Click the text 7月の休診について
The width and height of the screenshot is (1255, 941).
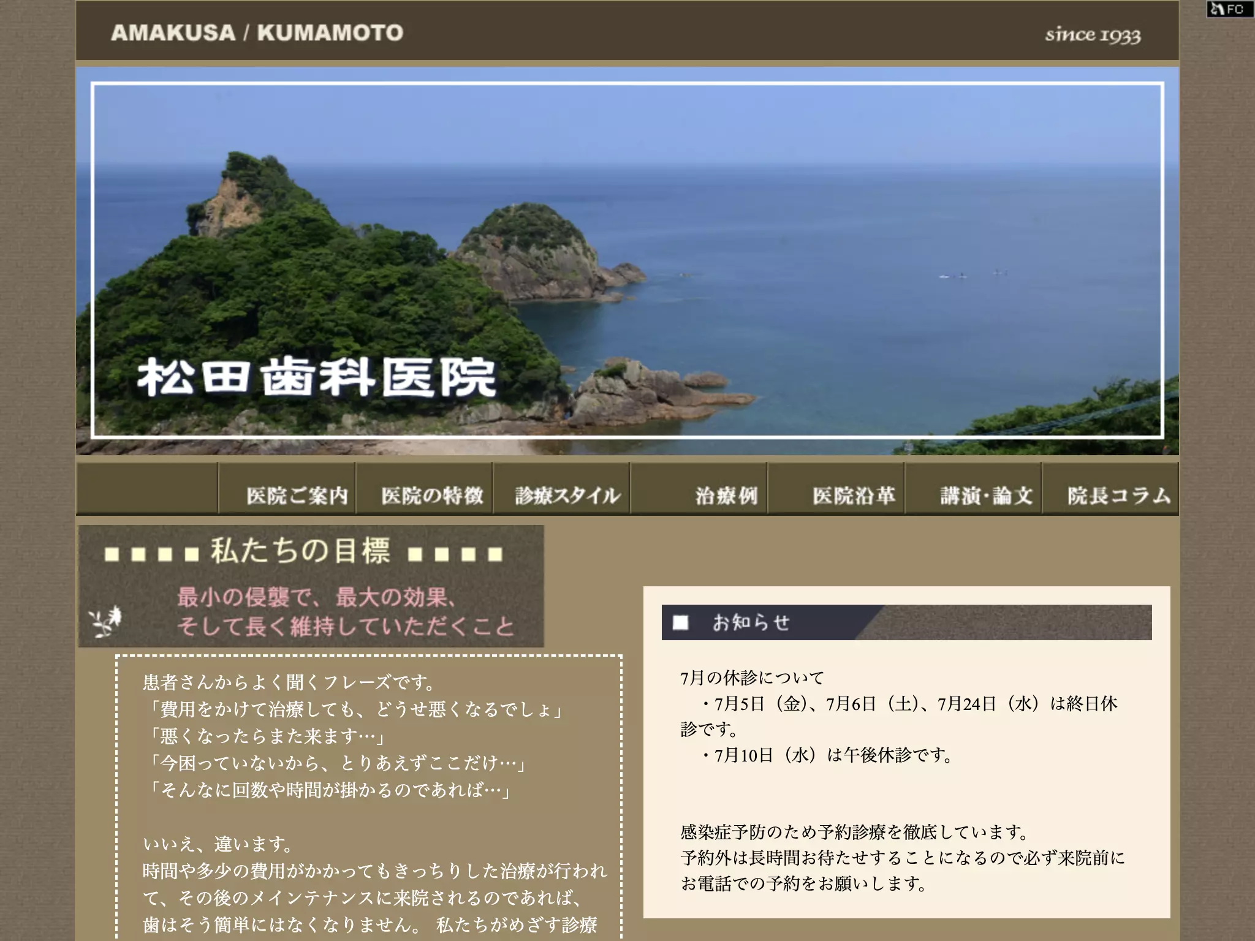point(752,678)
